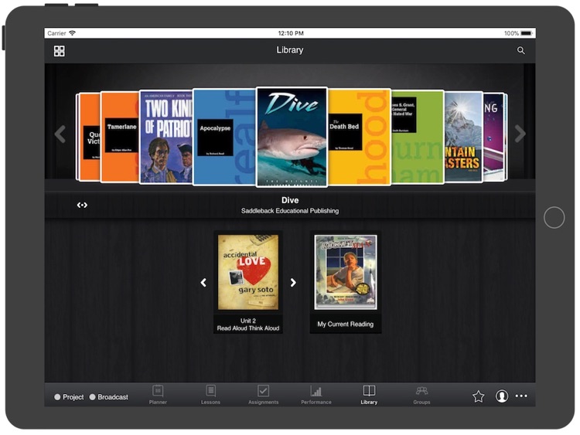Select the purple book cover at carousel end
Image resolution: width=580 pixels, height=435 pixels.
(x=494, y=137)
